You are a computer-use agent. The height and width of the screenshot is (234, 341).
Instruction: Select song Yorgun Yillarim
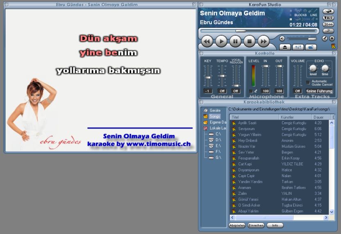click(x=280, y=135)
